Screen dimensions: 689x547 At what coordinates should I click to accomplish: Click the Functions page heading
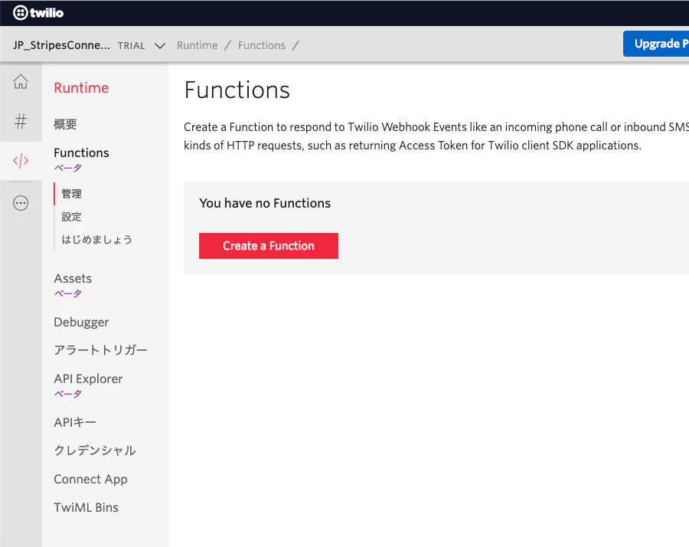(237, 90)
